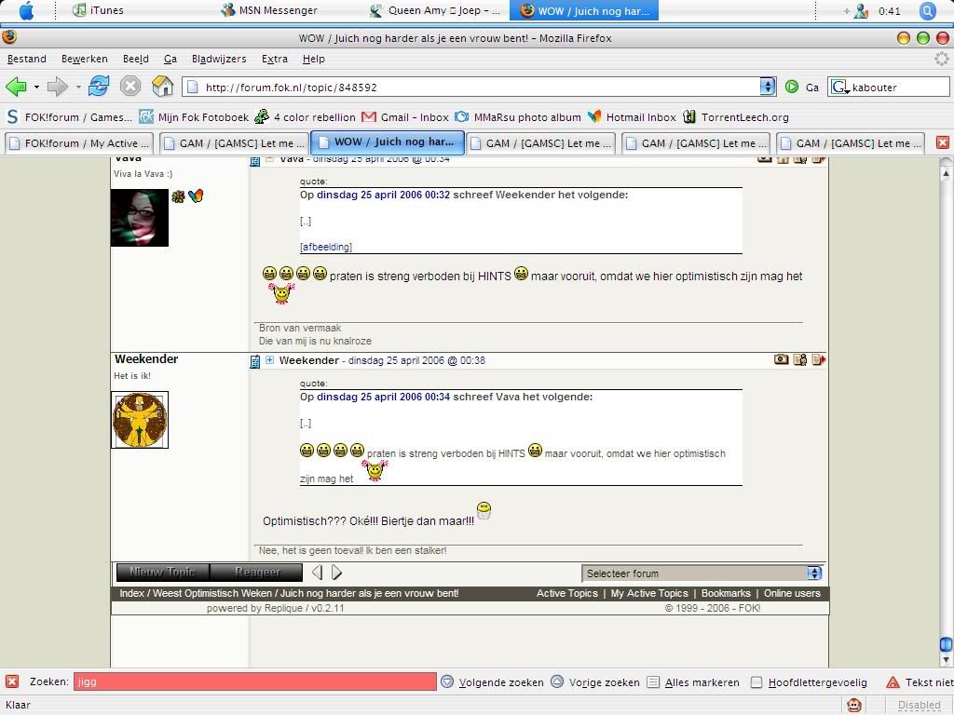Close the find bar
Screen dimensions: 954x715
click(x=12, y=681)
